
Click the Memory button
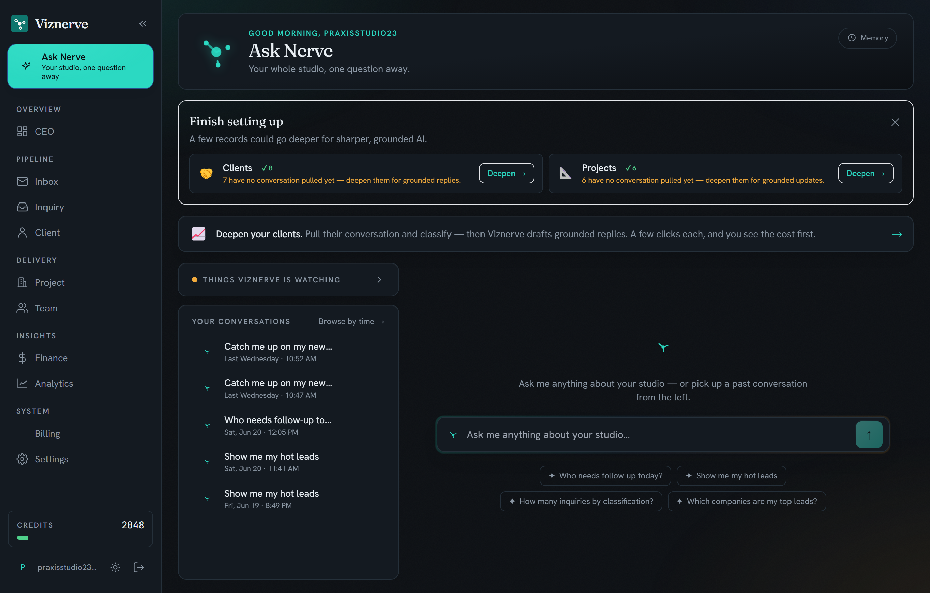click(x=867, y=38)
